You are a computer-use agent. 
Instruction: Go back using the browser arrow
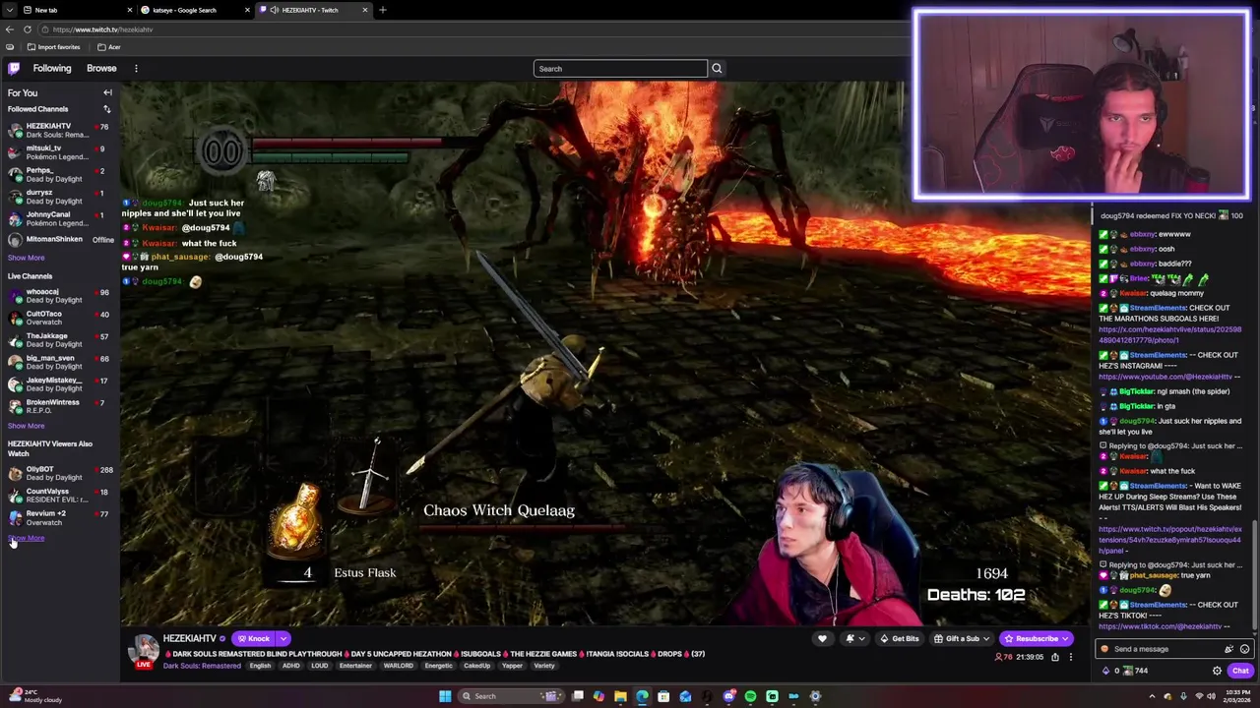(9, 29)
